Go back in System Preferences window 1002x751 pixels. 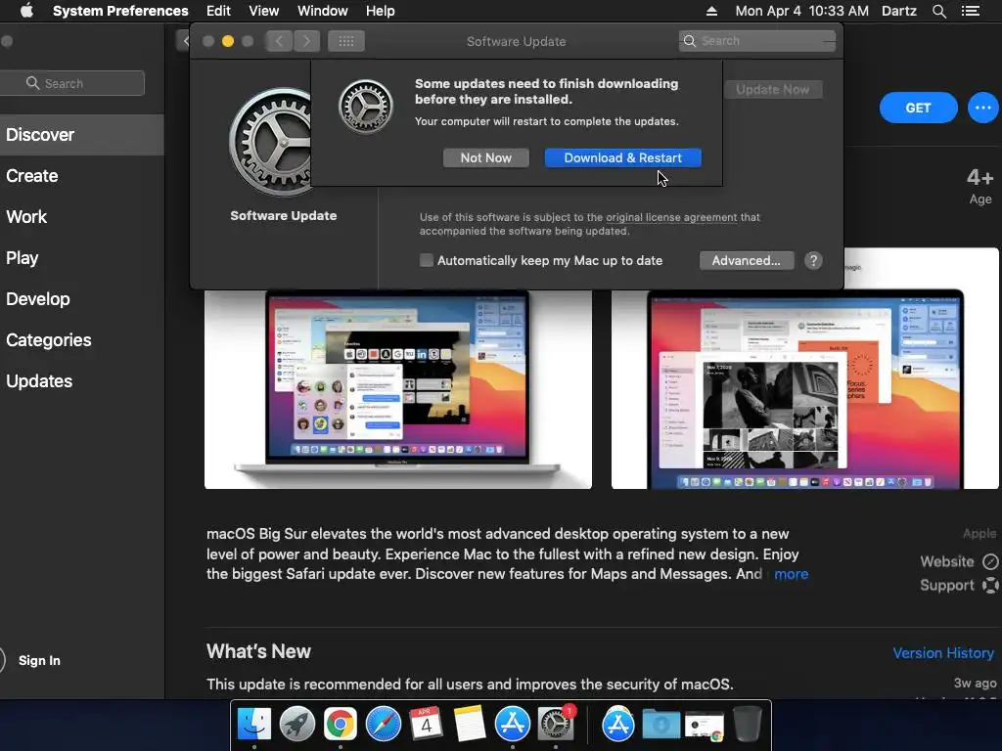pos(279,41)
